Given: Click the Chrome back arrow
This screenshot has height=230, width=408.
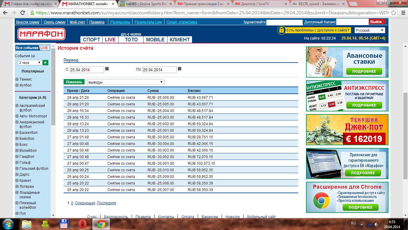Looking at the screenshot, I should pos(5,13).
